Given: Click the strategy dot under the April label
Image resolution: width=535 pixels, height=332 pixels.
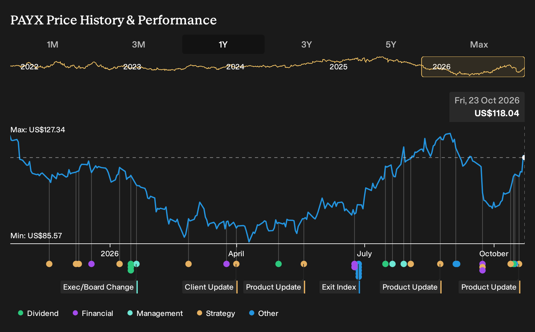Looking at the screenshot, I should pos(236,264).
